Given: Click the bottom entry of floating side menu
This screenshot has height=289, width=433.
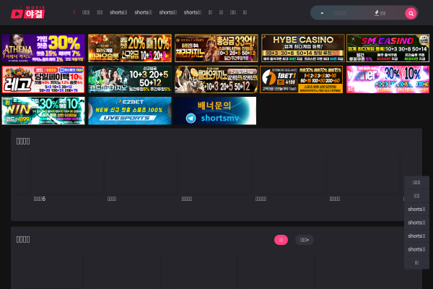Looking at the screenshot, I should tap(416, 263).
